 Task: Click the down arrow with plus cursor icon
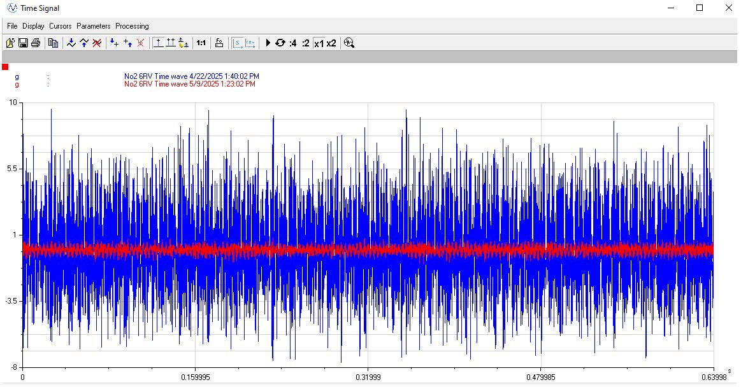pyautogui.click(x=114, y=43)
